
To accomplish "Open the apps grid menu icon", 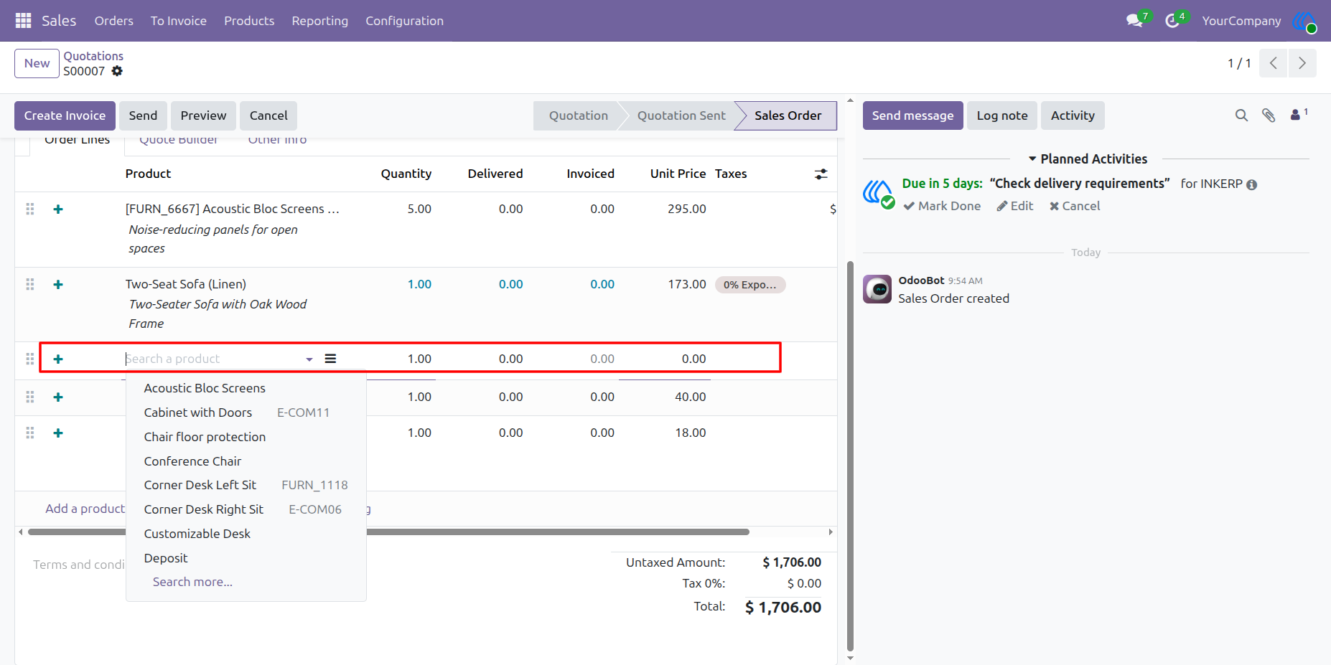I will coord(23,21).
